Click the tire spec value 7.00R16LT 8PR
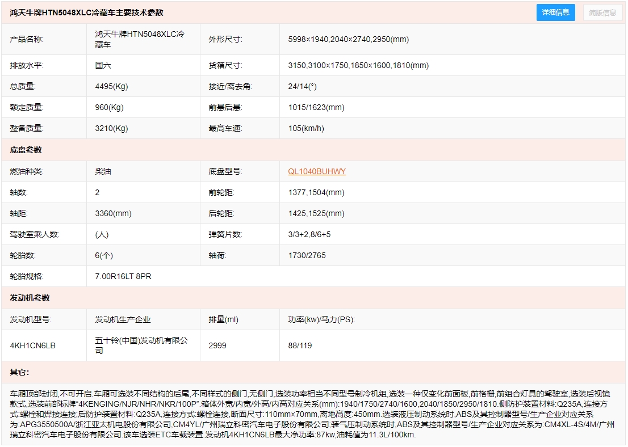The image size is (628, 447). (123, 276)
